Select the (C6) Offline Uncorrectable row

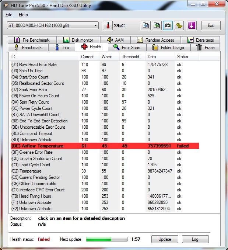(105, 184)
